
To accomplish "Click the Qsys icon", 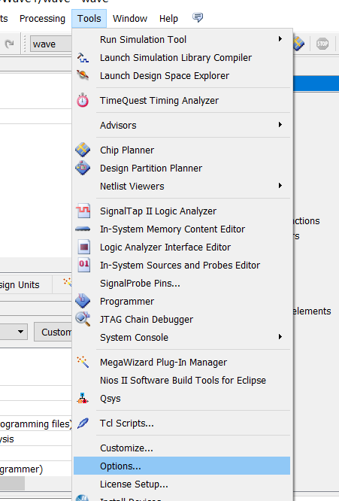I will coord(83,398).
